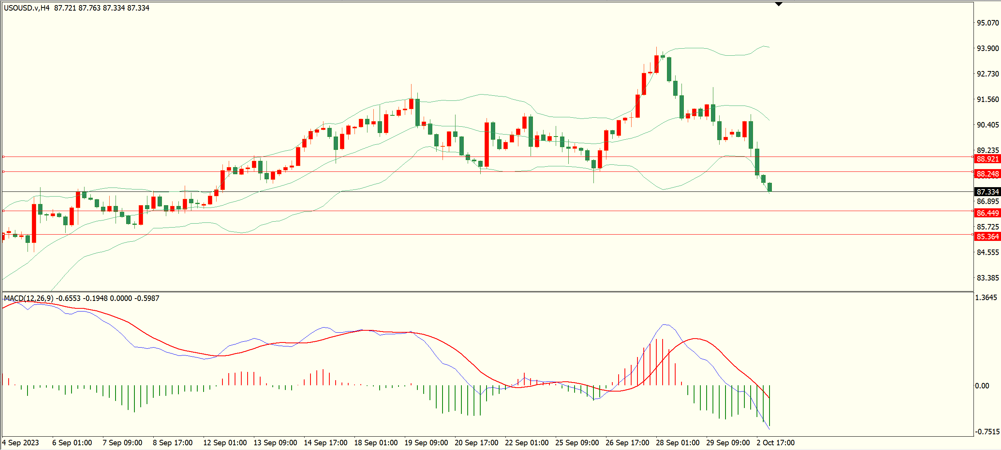This screenshot has width=1001, height=450.
Task: Click the 8 Sep 17:00 time label
Action: [x=173, y=443]
